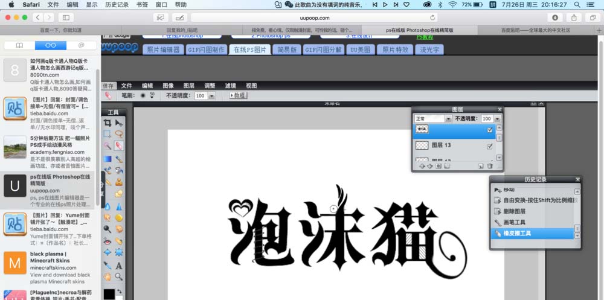Image resolution: width=604 pixels, height=300 pixels.
Task: Select the Sharpen cone tool
Action: pos(119,206)
